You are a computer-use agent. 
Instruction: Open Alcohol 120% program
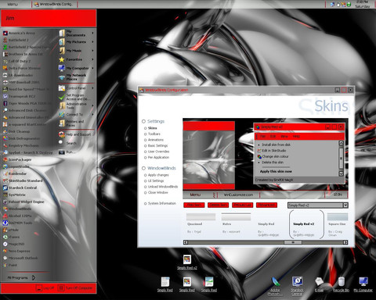17,216
